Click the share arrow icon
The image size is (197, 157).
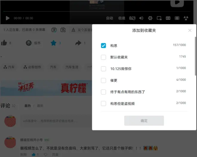pos(78,43)
